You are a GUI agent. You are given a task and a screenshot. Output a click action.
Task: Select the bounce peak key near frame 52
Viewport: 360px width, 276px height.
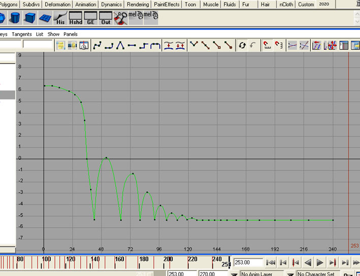(106, 158)
